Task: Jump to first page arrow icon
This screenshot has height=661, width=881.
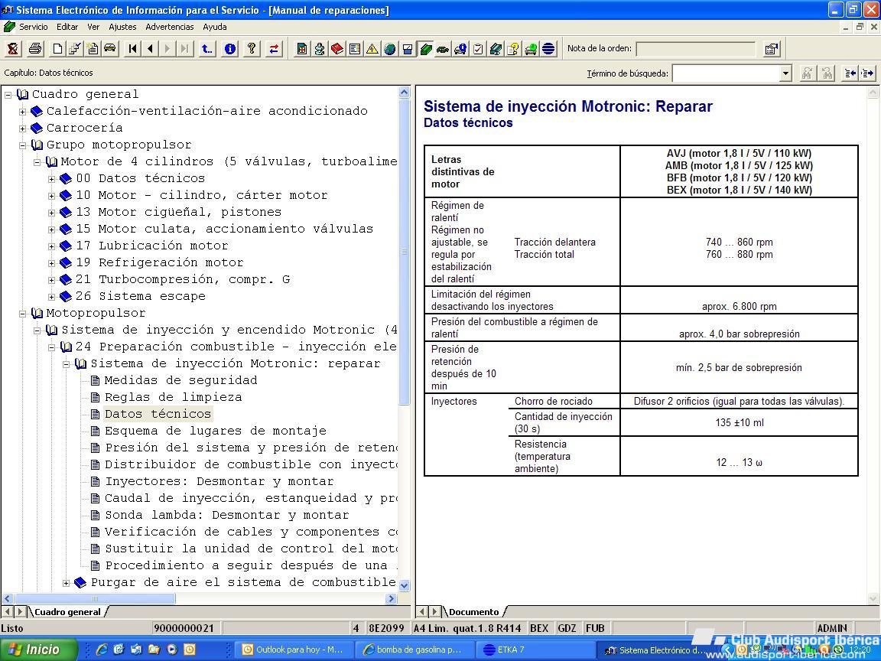Action: (132, 49)
